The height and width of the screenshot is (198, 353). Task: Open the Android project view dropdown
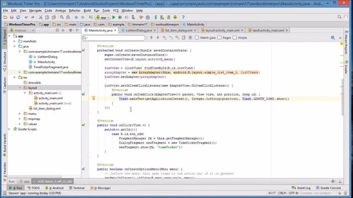click(22, 30)
